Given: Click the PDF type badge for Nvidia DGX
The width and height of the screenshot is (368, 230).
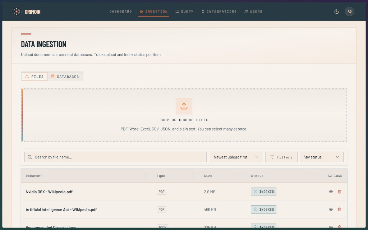Looking at the screenshot, I should click(x=161, y=192).
